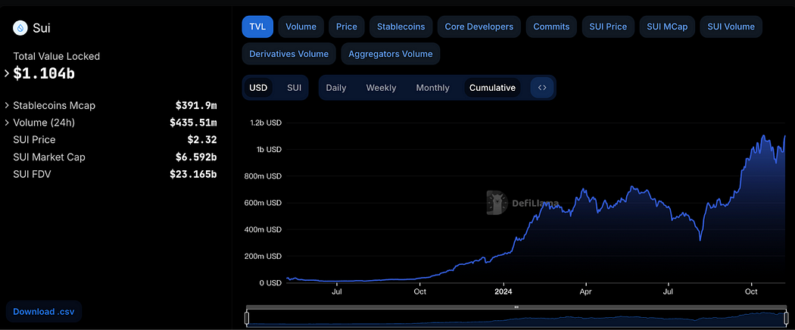Select the Cumulative grouping
Image resolution: width=795 pixels, height=330 pixels.
(492, 88)
